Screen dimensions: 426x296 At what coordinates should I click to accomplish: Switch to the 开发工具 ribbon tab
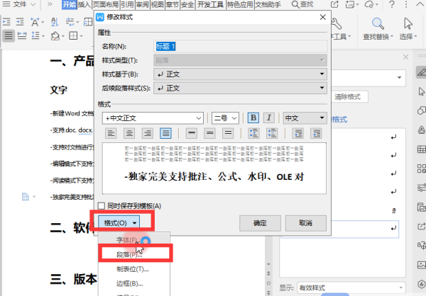211,5
